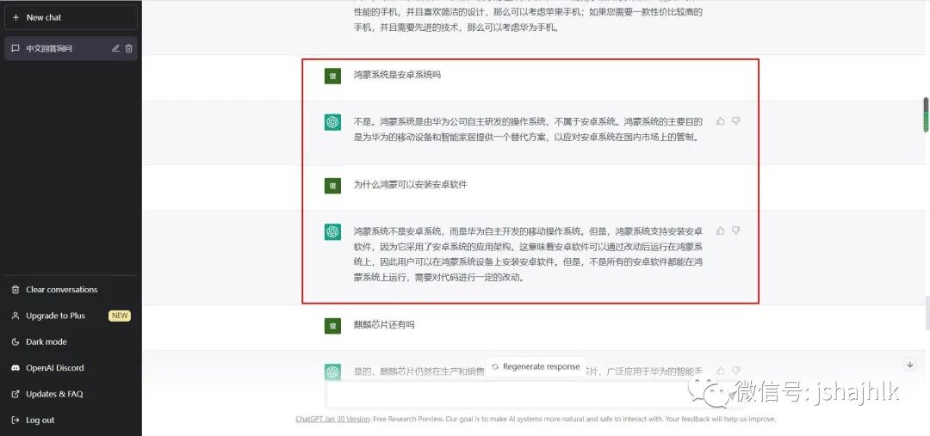
Task: Click the question text 鸿蒙系统是安卓系统吗
Action: 397,75
